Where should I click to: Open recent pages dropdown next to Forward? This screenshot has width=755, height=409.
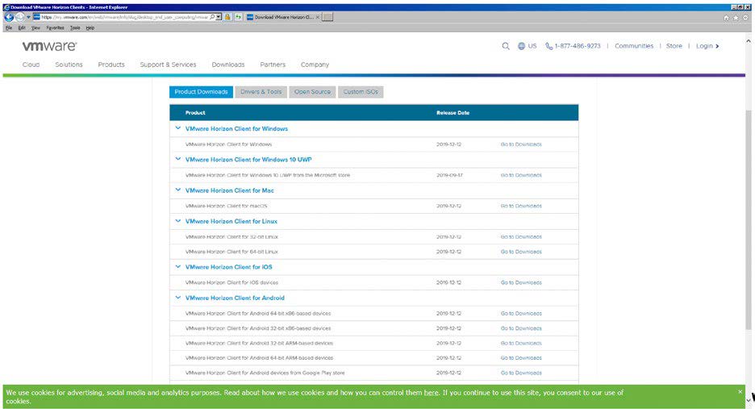[28, 17]
